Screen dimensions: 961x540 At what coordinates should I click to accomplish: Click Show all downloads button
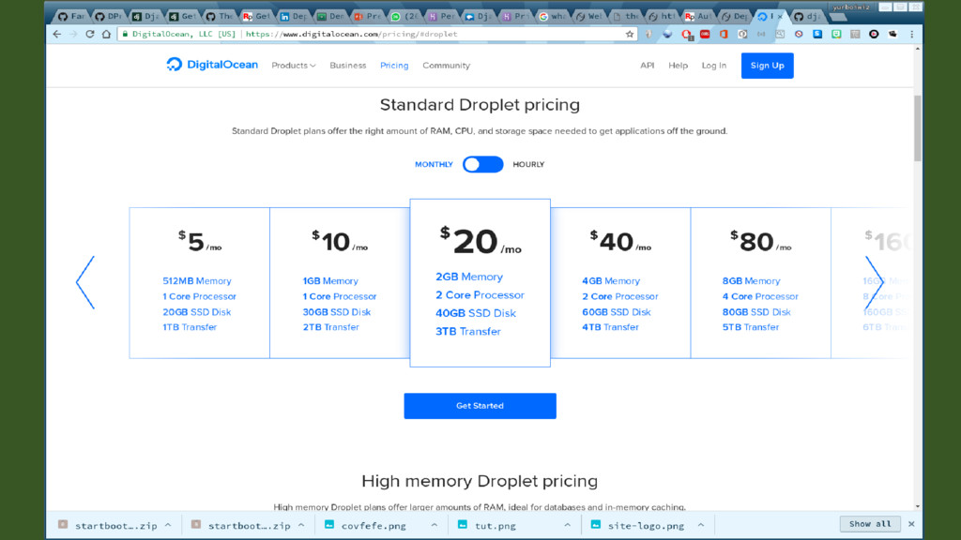[x=870, y=524]
